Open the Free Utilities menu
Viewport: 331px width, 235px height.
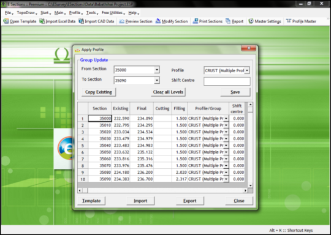point(113,13)
